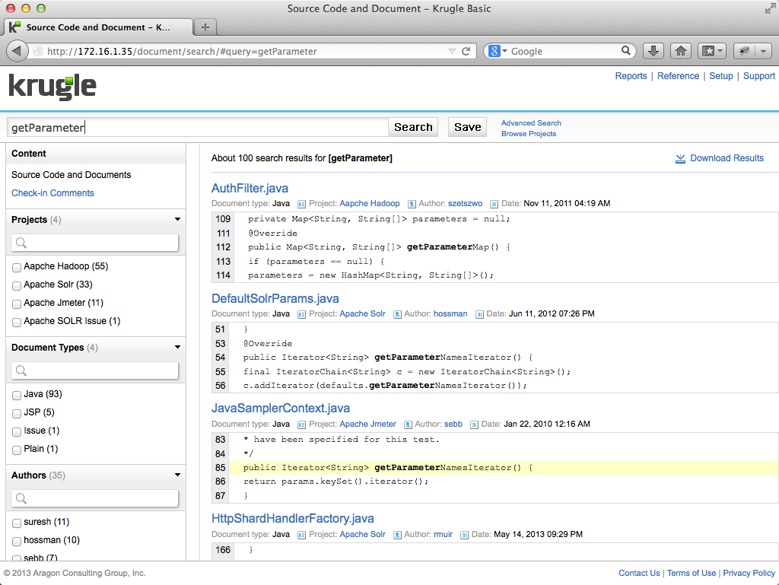Reload the page with the refresh icon
779x585 pixels.
(x=466, y=51)
